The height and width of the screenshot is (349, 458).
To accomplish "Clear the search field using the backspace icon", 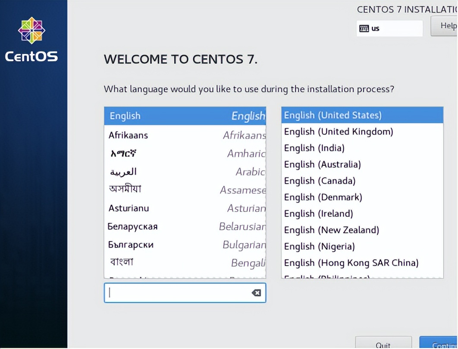I will [x=256, y=292].
